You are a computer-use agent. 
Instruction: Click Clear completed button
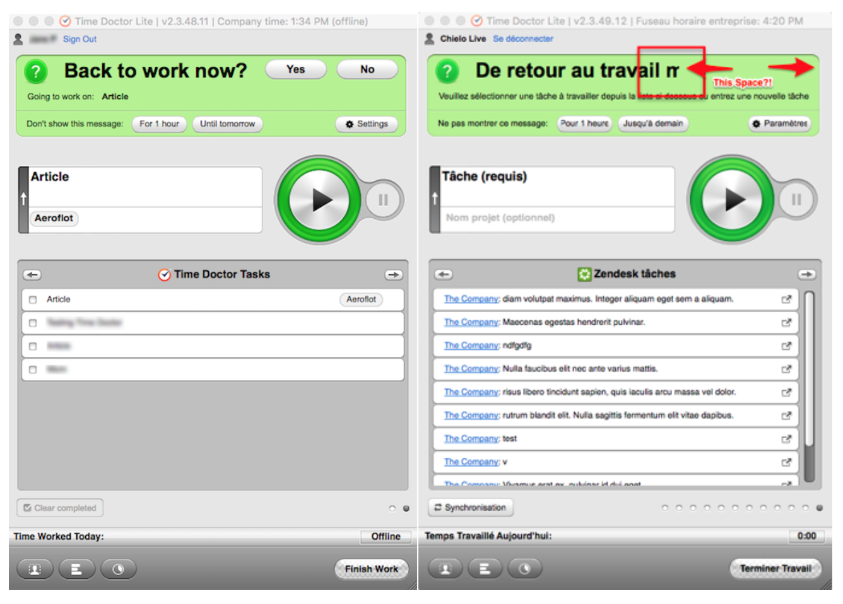click(60, 508)
